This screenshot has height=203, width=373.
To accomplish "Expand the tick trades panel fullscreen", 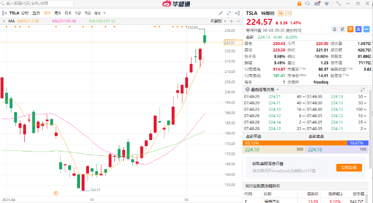I will coord(363,89).
